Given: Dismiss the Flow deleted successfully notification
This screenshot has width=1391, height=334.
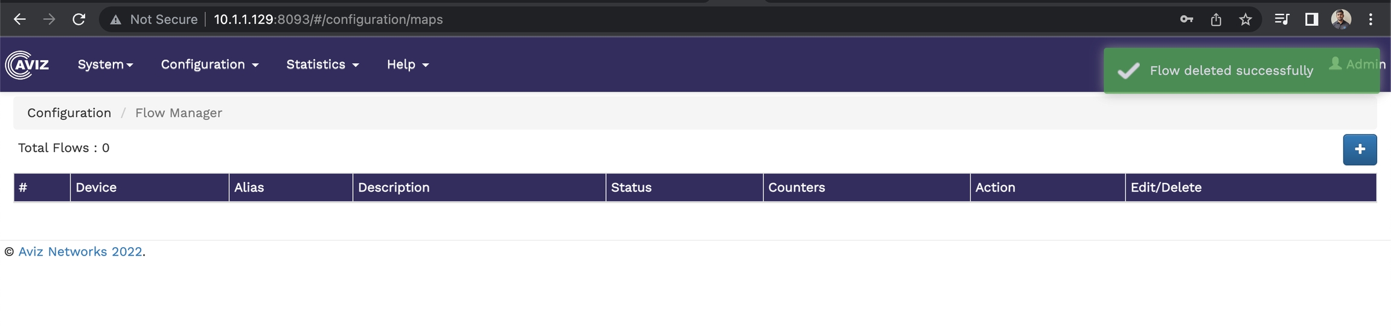Looking at the screenshot, I should 1232,71.
